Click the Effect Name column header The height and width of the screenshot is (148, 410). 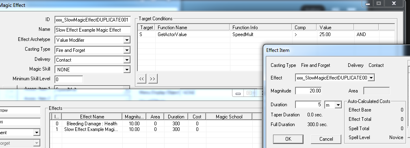click(x=92, y=117)
